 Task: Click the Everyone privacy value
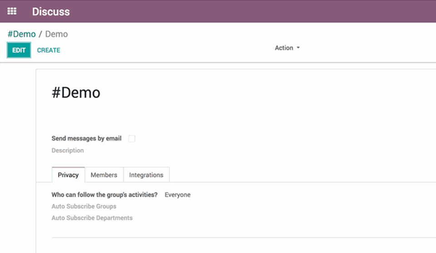178,195
